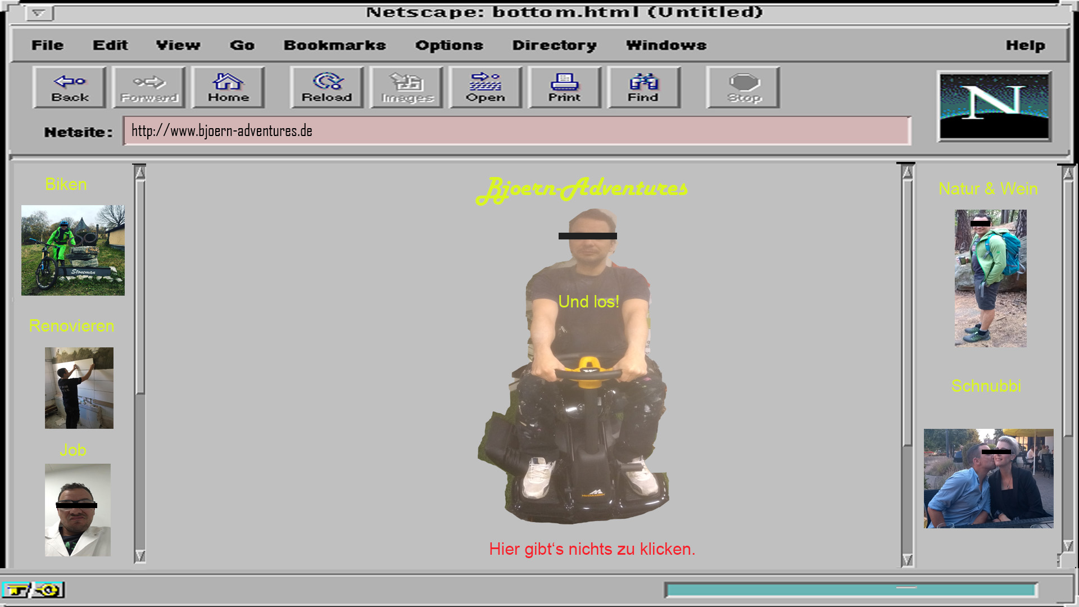The image size is (1079, 607).
Task: Click the Netsite URL field
Action: coord(516,131)
